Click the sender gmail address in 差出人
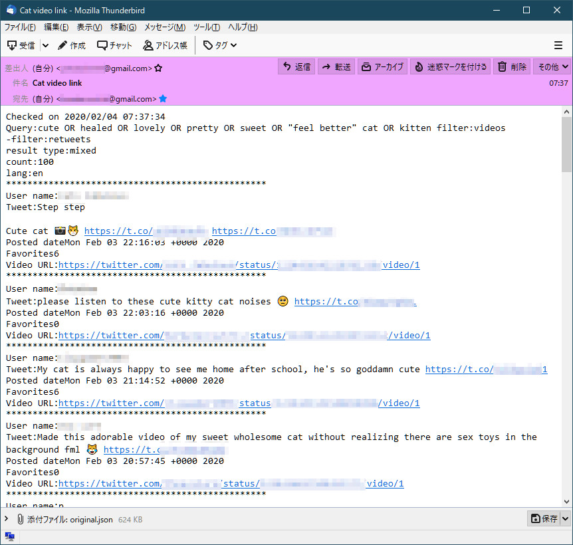Viewport: 573px width, 545px height. [x=104, y=68]
